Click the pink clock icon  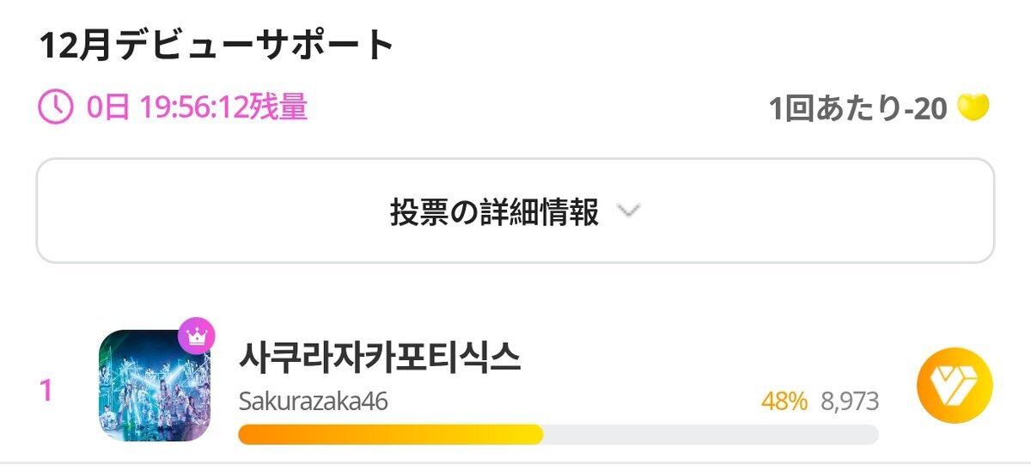click(57, 108)
